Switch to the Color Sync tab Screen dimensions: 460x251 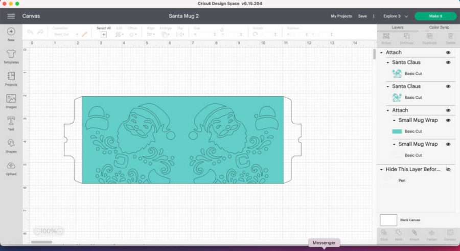coord(439,27)
